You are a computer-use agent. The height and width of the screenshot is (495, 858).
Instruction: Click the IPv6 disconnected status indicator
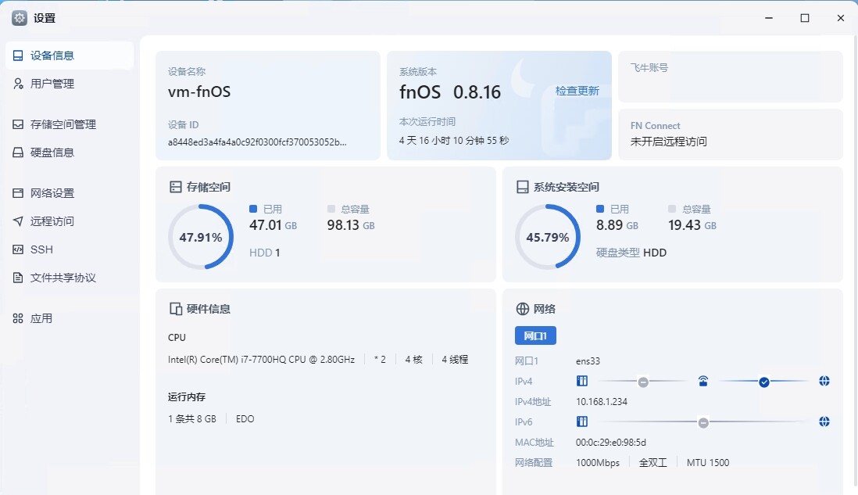click(704, 423)
